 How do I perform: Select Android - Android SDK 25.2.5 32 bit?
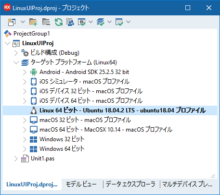tap(84, 72)
